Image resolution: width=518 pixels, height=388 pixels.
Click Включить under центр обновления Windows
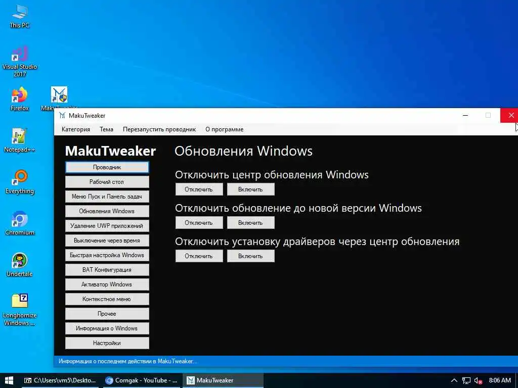tap(251, 189)
